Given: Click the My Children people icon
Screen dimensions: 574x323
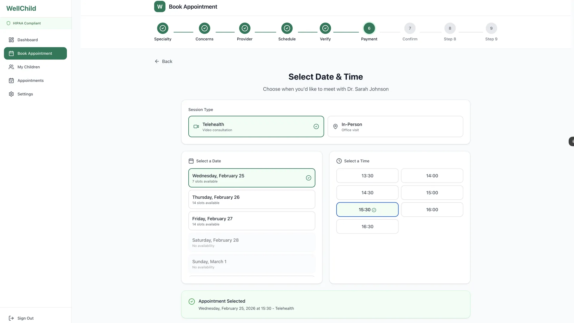Looking at the screenshot, I should point(11,67).
